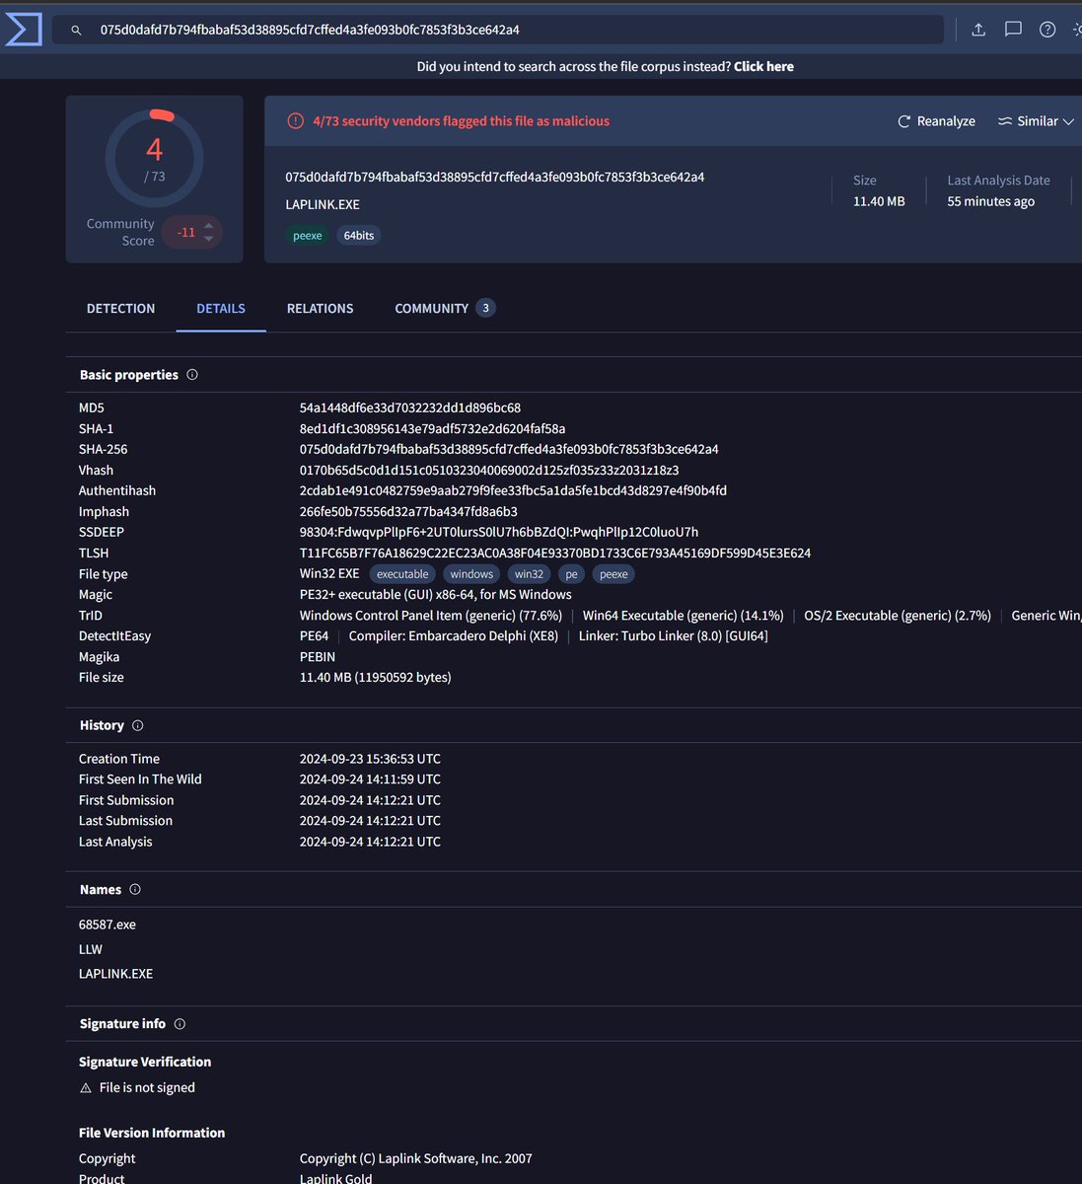The width and height of the screenshot is (1082, 1184).
Task: Select the SSDEEP value
Action: (499, 532)
